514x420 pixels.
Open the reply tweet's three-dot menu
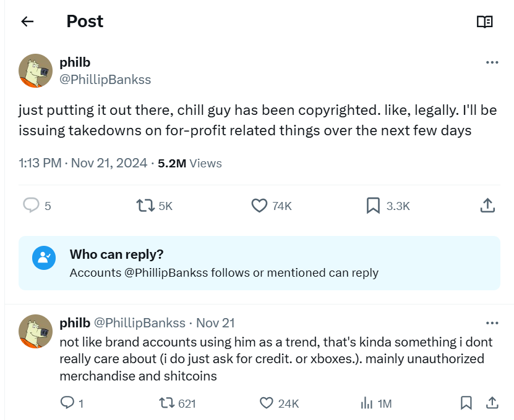[492, 323]
